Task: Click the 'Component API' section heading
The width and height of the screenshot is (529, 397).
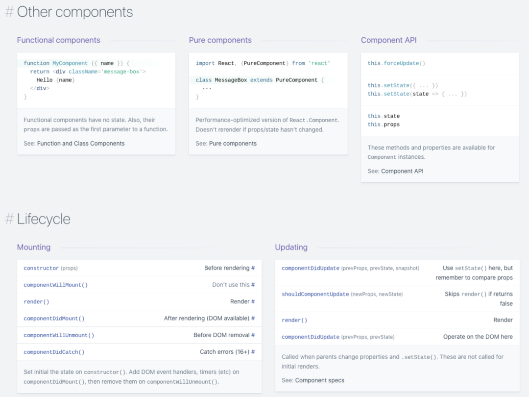Action: 388,40
